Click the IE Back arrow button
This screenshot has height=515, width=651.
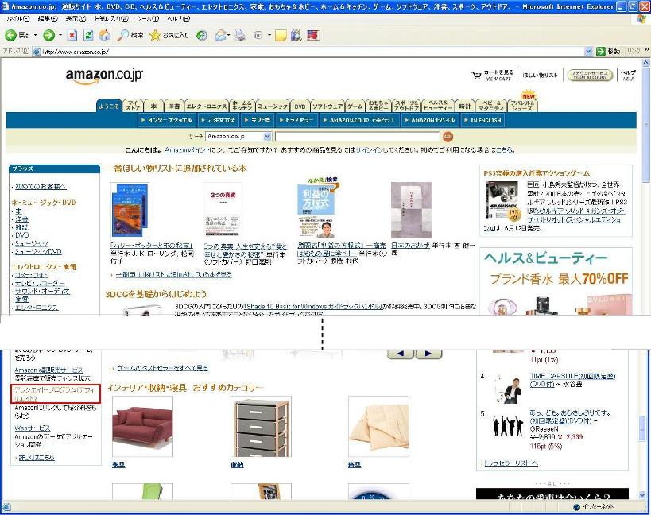coord(11,35)
